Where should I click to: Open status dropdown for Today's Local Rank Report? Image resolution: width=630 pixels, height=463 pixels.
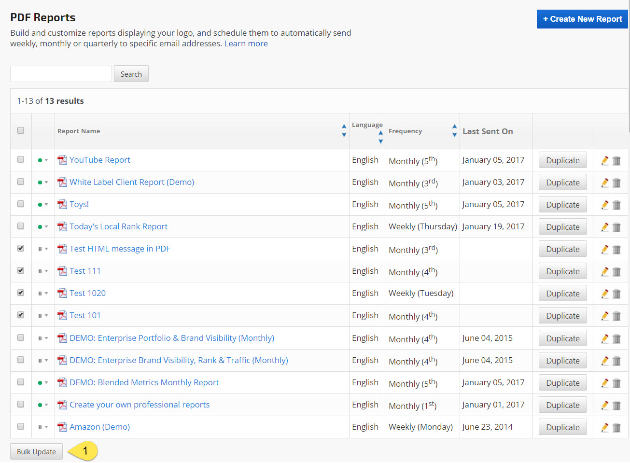pos(43,227)
